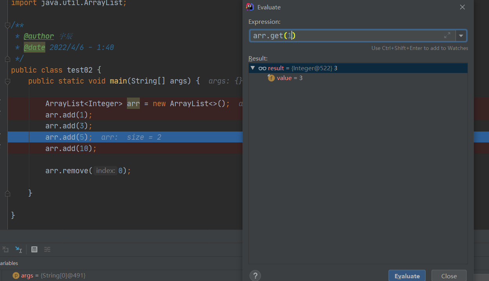Click the class name test02 in the editor
Screen dimensions: 489x281
click(x=80, y=70)
